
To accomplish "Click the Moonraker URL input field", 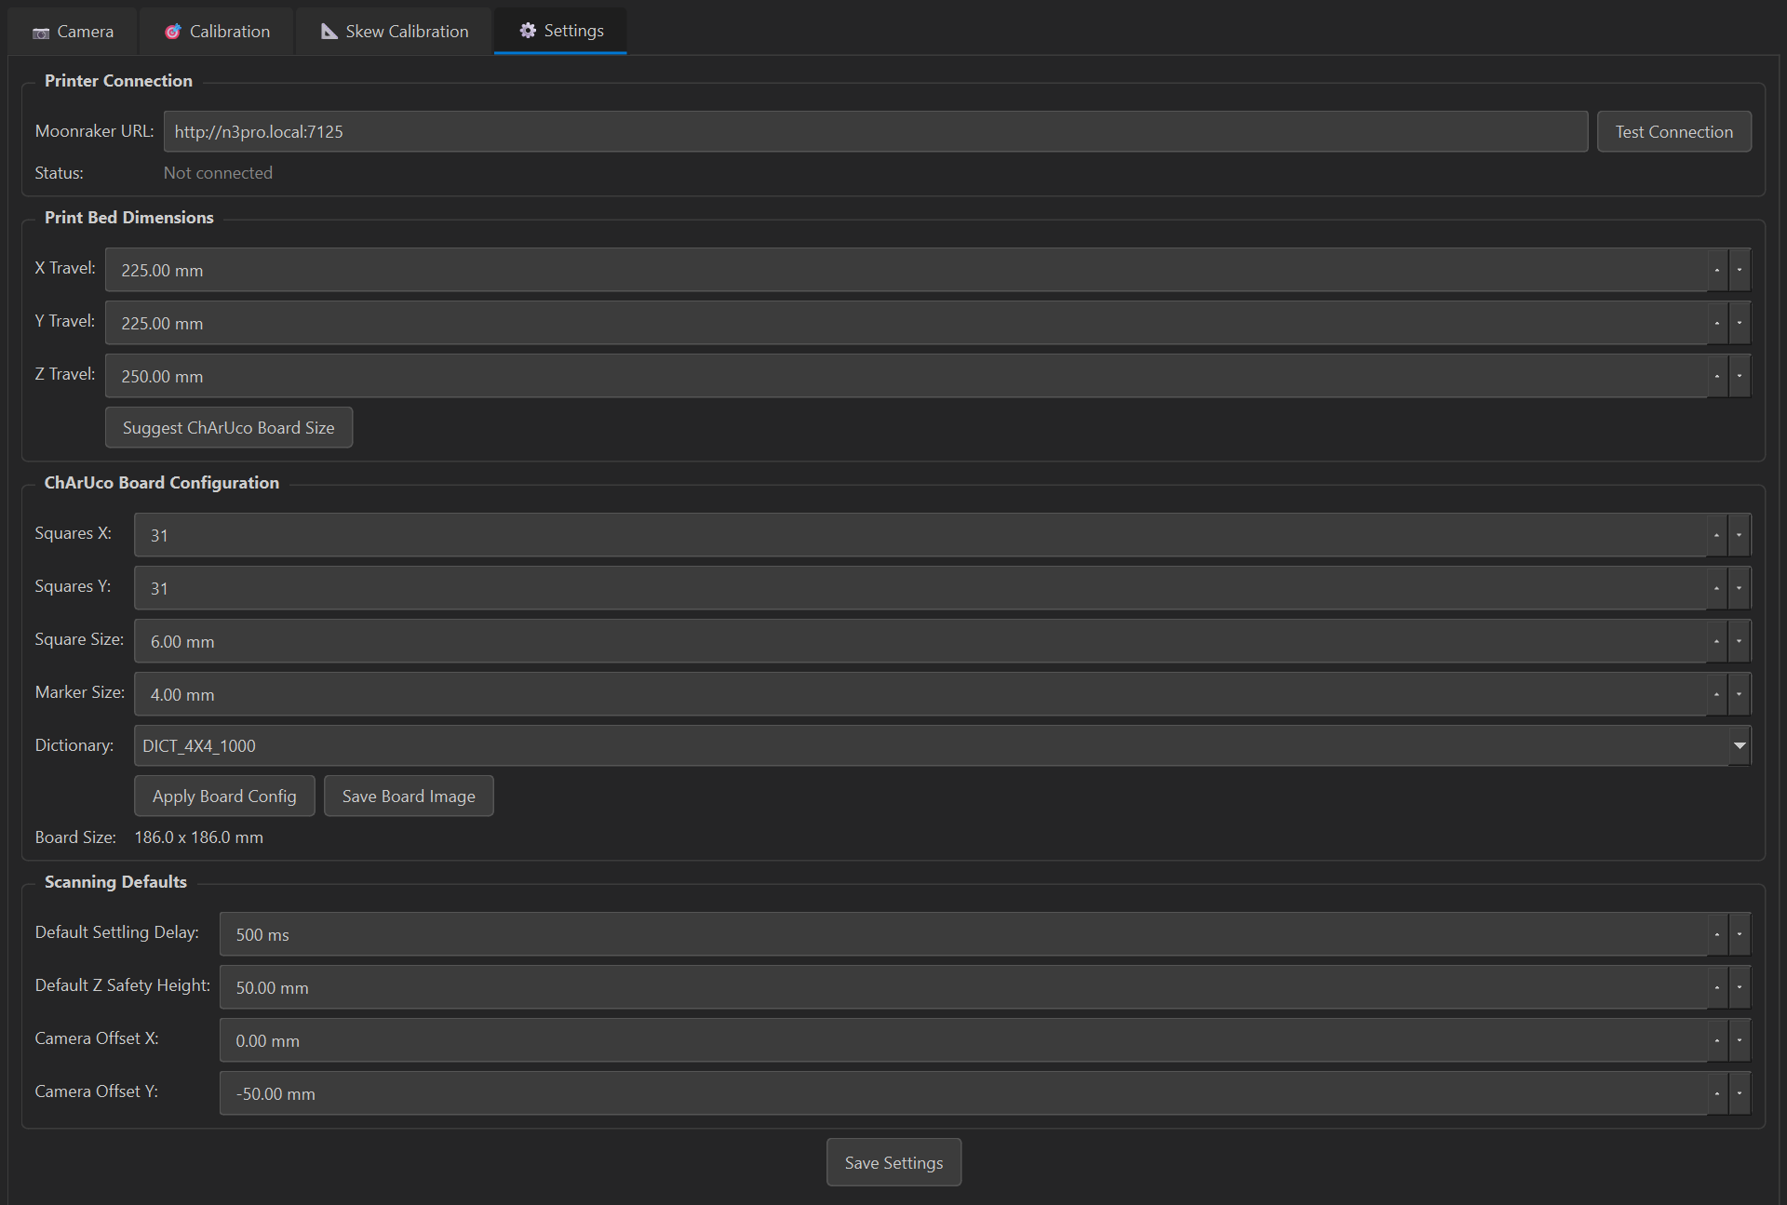I will (876, 132).
